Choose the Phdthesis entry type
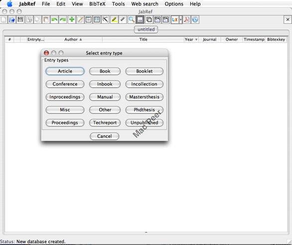 (x=145, y=110)
